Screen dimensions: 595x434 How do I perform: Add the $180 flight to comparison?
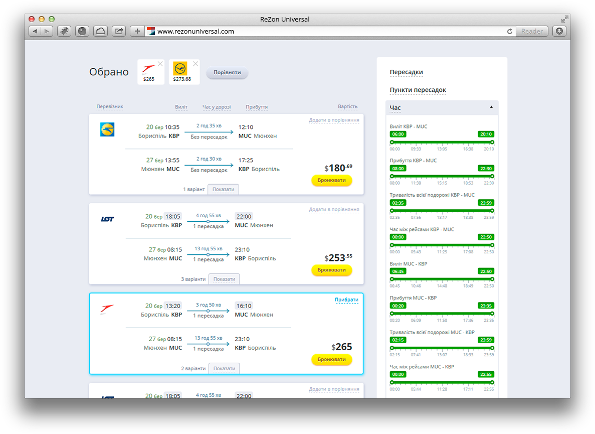coord(334,120)
